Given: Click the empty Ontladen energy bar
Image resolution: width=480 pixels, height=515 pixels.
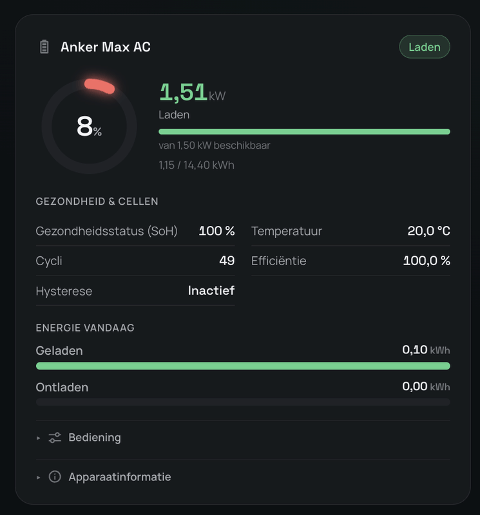Looking at the screenshot, I should (x=243, y=402).
